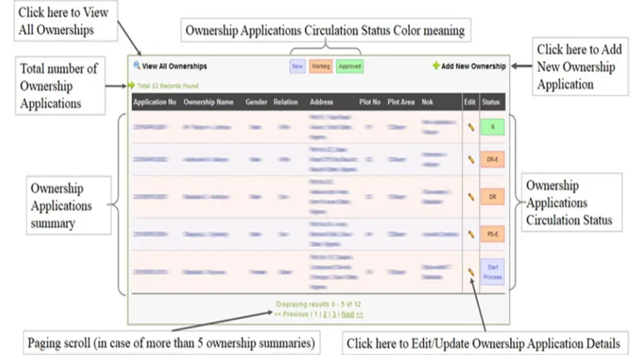The height and width of the screenshot is (355, 632).
Task: Open the View All Ownerships link
Action: click(x=174, y=66)
